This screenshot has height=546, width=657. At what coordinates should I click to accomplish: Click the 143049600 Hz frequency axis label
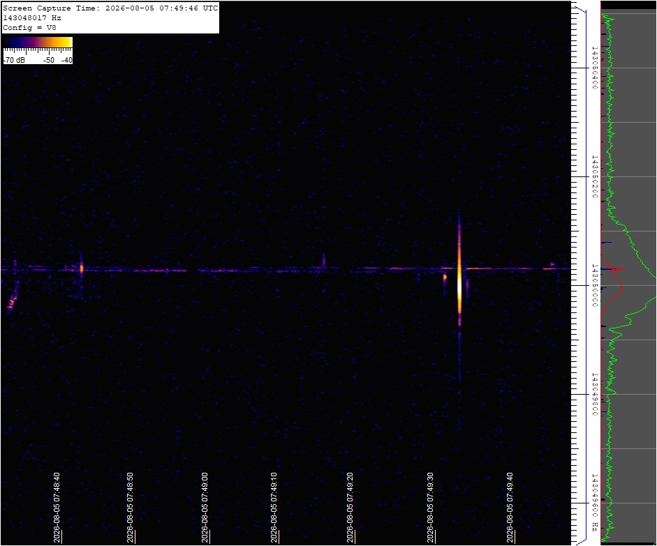pos(594,503)
